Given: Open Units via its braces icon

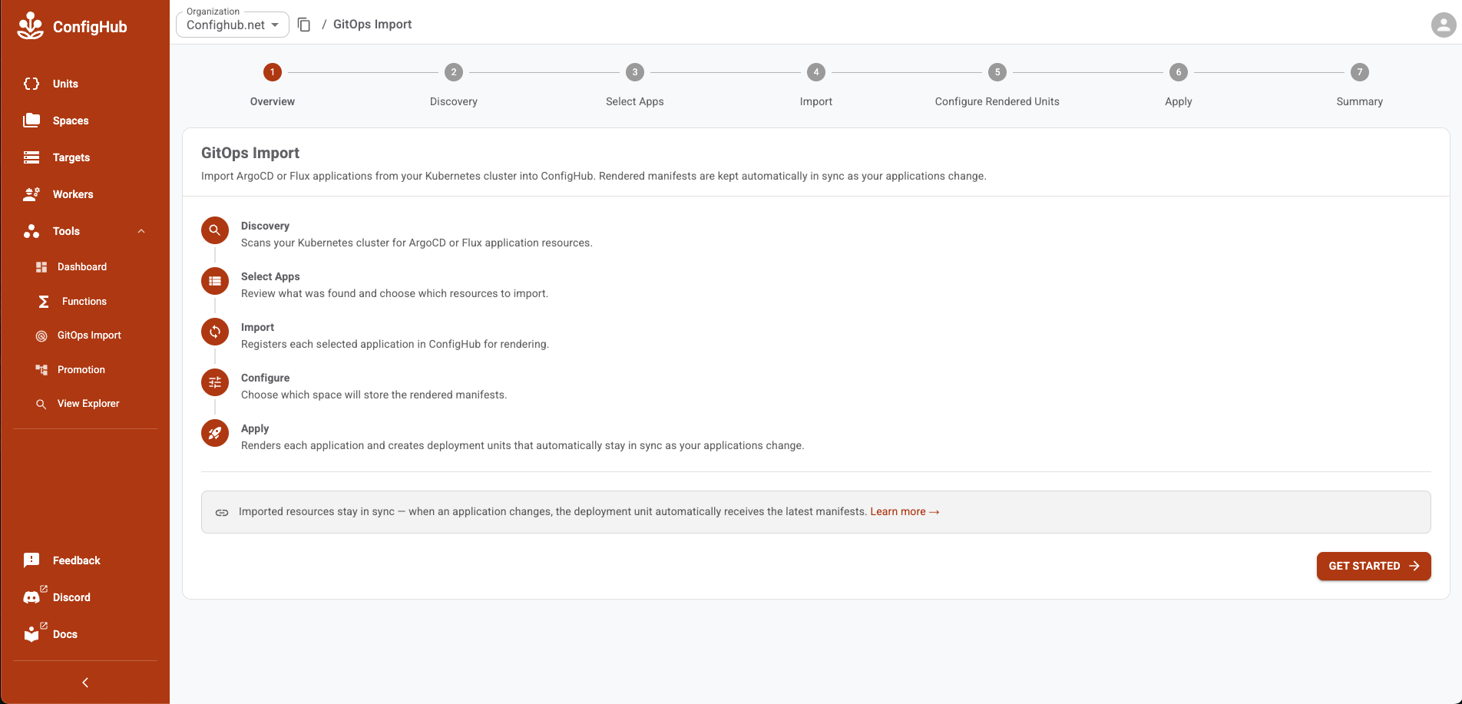Looking at the screenshot, I should [x=31, y=84].
